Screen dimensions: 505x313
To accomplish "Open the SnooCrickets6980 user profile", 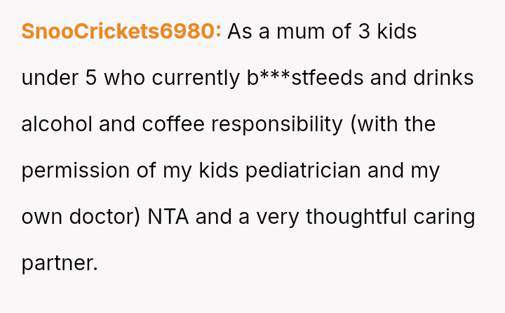I will [121, 32].
